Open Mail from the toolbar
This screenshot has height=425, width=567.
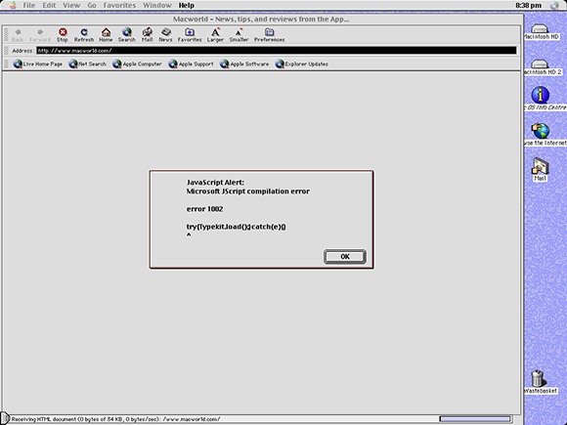pyautogui.click(x=147, y=35)
